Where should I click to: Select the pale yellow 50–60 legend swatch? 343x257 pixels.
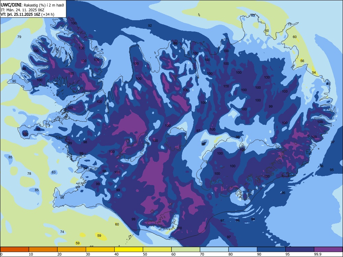click(x=157, y=249)
